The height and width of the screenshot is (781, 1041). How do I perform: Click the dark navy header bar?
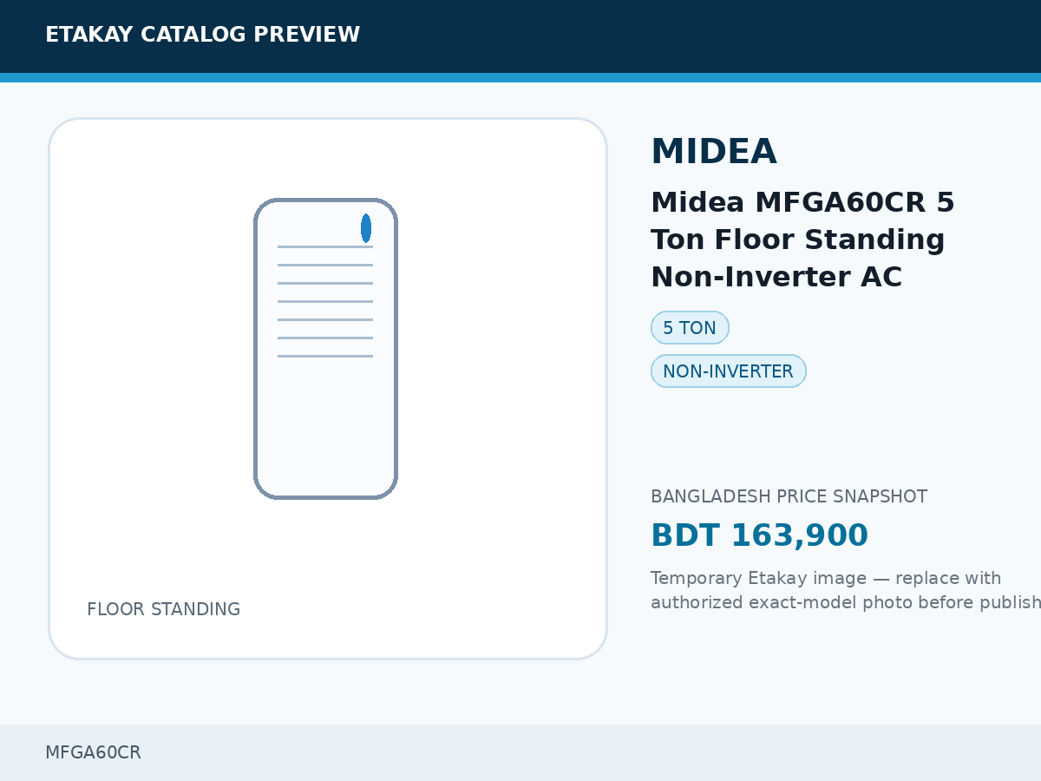click(520, 36)
